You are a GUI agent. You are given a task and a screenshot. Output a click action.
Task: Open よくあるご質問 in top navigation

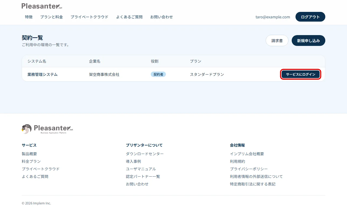(129, 17)
